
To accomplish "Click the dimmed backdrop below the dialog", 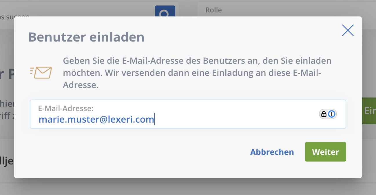I will pyautogui.click(x=188, y=187).
